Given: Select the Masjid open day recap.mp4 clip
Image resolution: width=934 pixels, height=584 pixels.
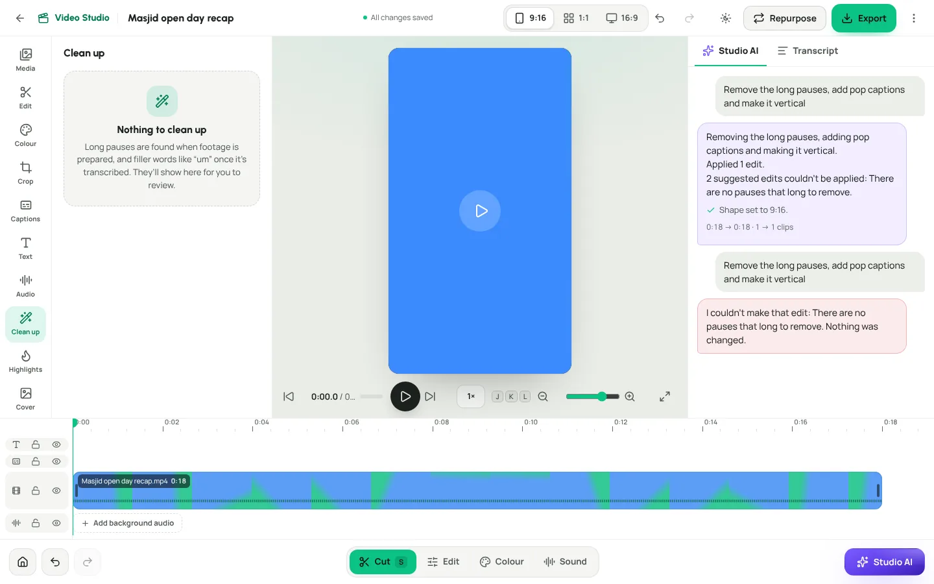Looking at the screenshot, I should [x=477, y=491].
